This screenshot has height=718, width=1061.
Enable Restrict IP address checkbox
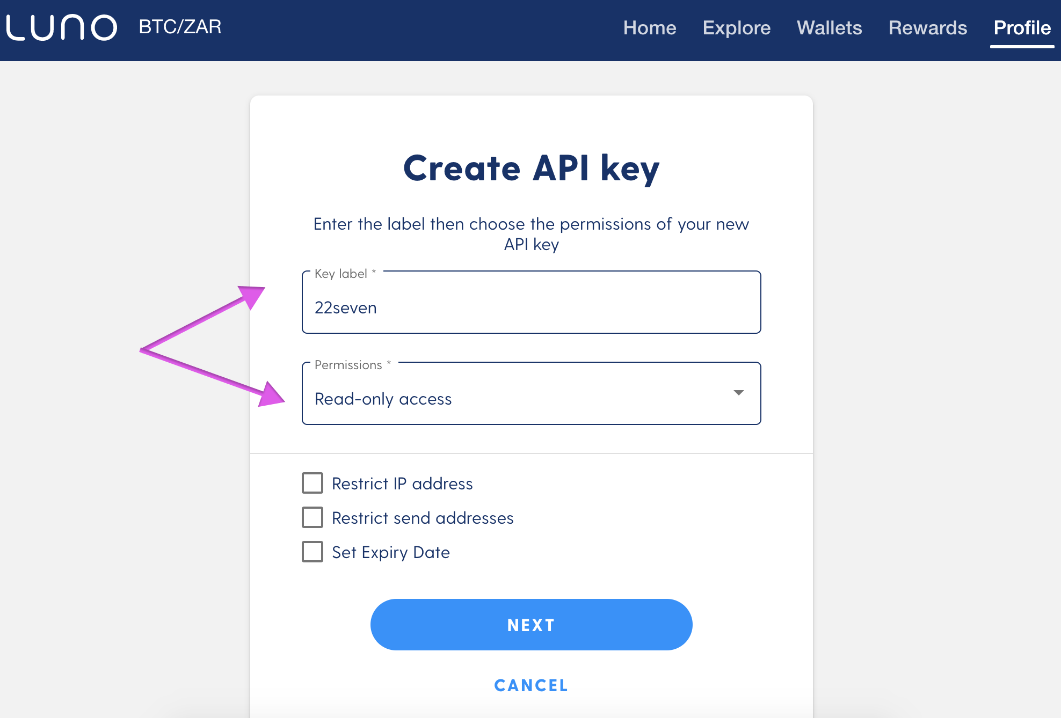312,484
